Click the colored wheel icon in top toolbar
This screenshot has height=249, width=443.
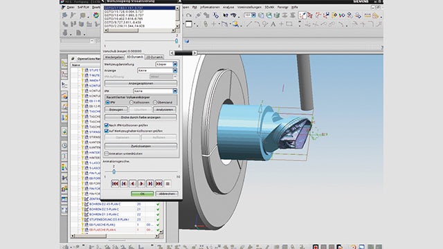96,15
